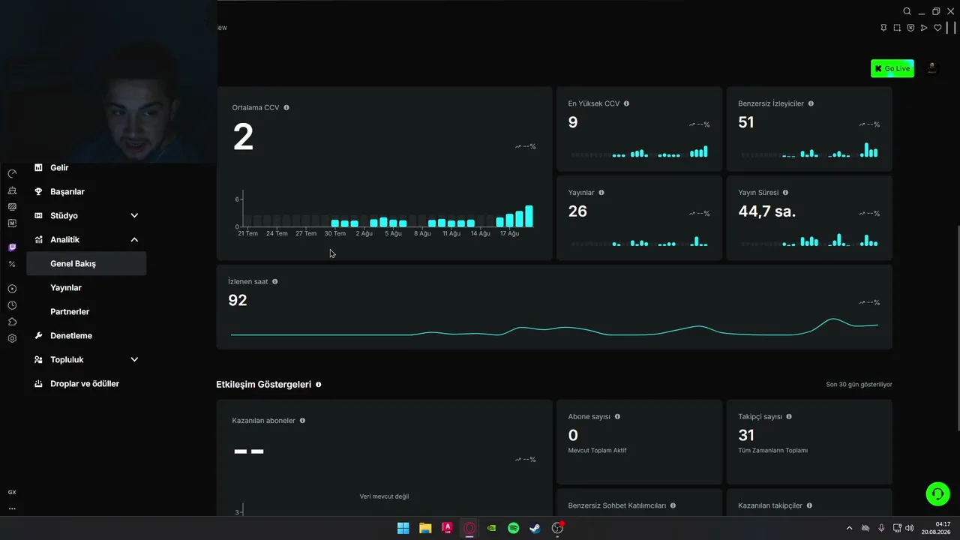
Task: Click the pin icon in browser toolbar
Action: point(883,28)
